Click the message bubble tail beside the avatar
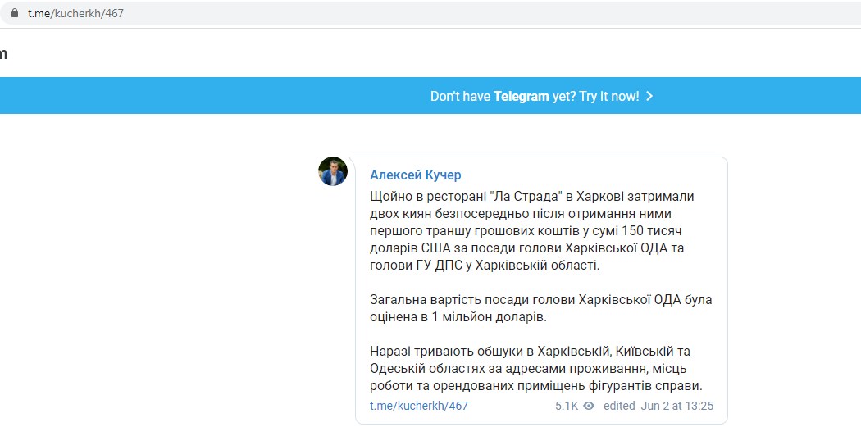The height and width of the screenshot is (427, 861). [353, 181]
